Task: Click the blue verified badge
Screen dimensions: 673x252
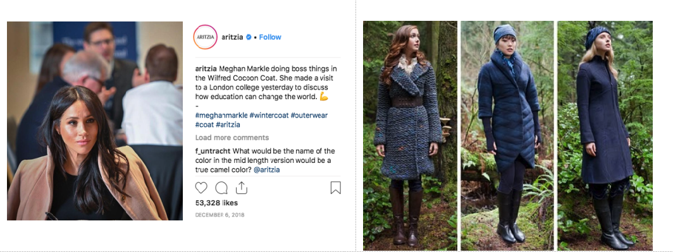Action: 249,37
